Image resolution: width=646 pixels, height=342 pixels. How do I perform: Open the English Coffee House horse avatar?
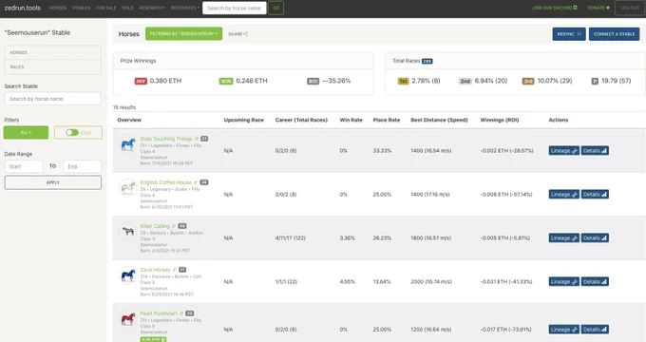pyautogui.click(x=127, y=188)
